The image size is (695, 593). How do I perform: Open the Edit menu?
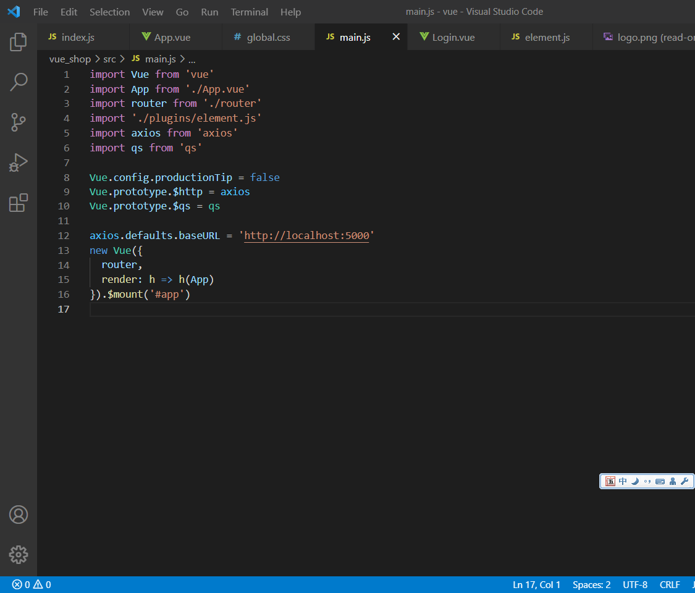(x=69, y=12)
